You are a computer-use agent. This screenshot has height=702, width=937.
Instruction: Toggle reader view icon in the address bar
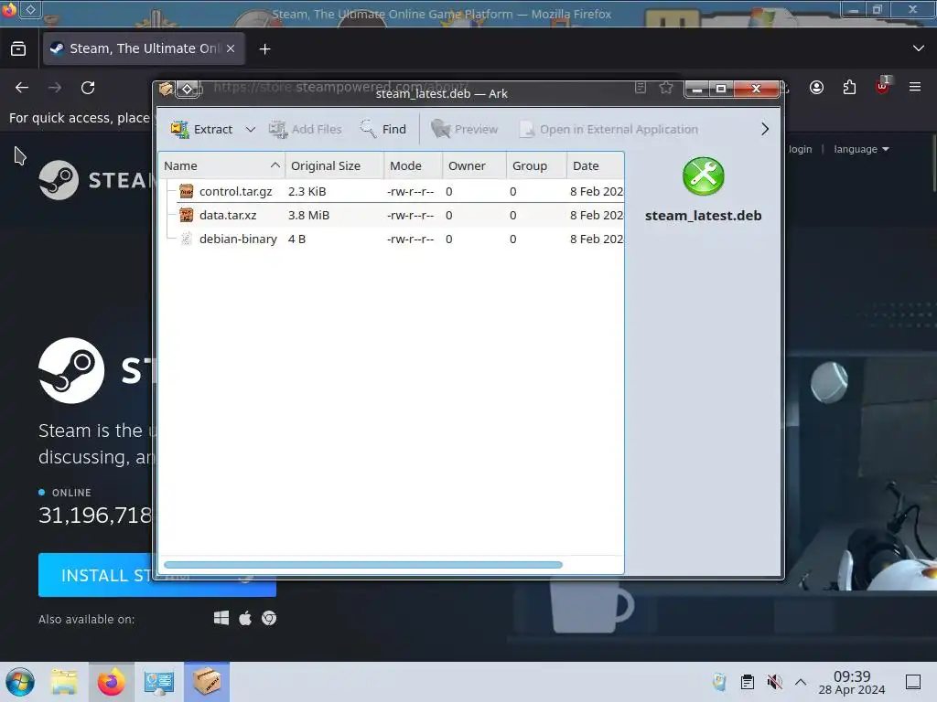tap(640, 88)
